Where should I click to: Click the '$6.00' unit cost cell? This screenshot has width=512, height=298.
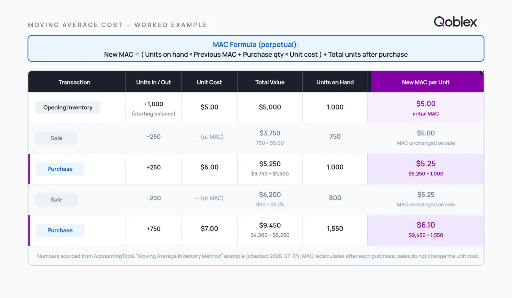[209, 167]
